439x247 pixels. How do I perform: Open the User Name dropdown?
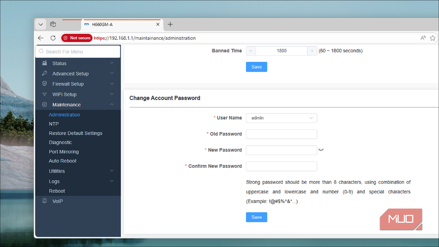click(281, 118)
